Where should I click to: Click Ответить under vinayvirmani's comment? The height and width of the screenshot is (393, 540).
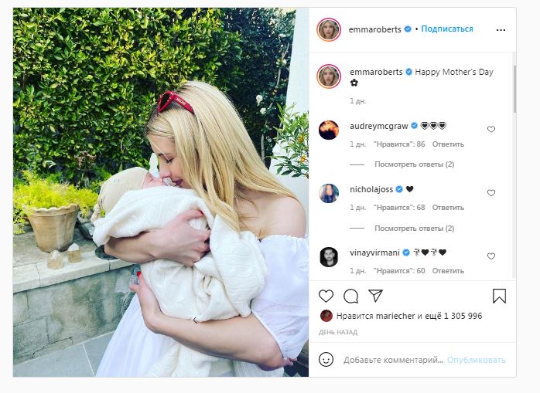[x=448, y=271]
